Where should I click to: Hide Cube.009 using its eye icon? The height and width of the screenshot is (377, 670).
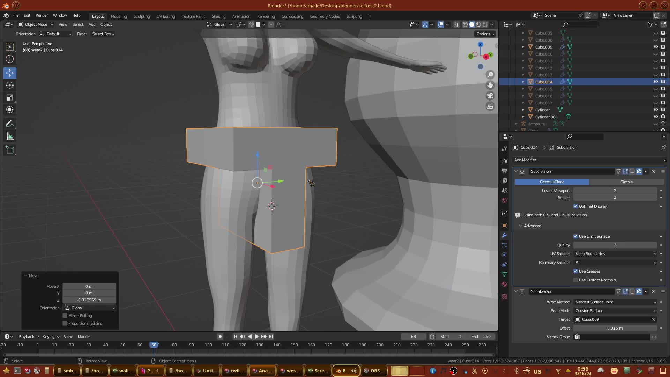pyautogui.click(x=656, y=47)
